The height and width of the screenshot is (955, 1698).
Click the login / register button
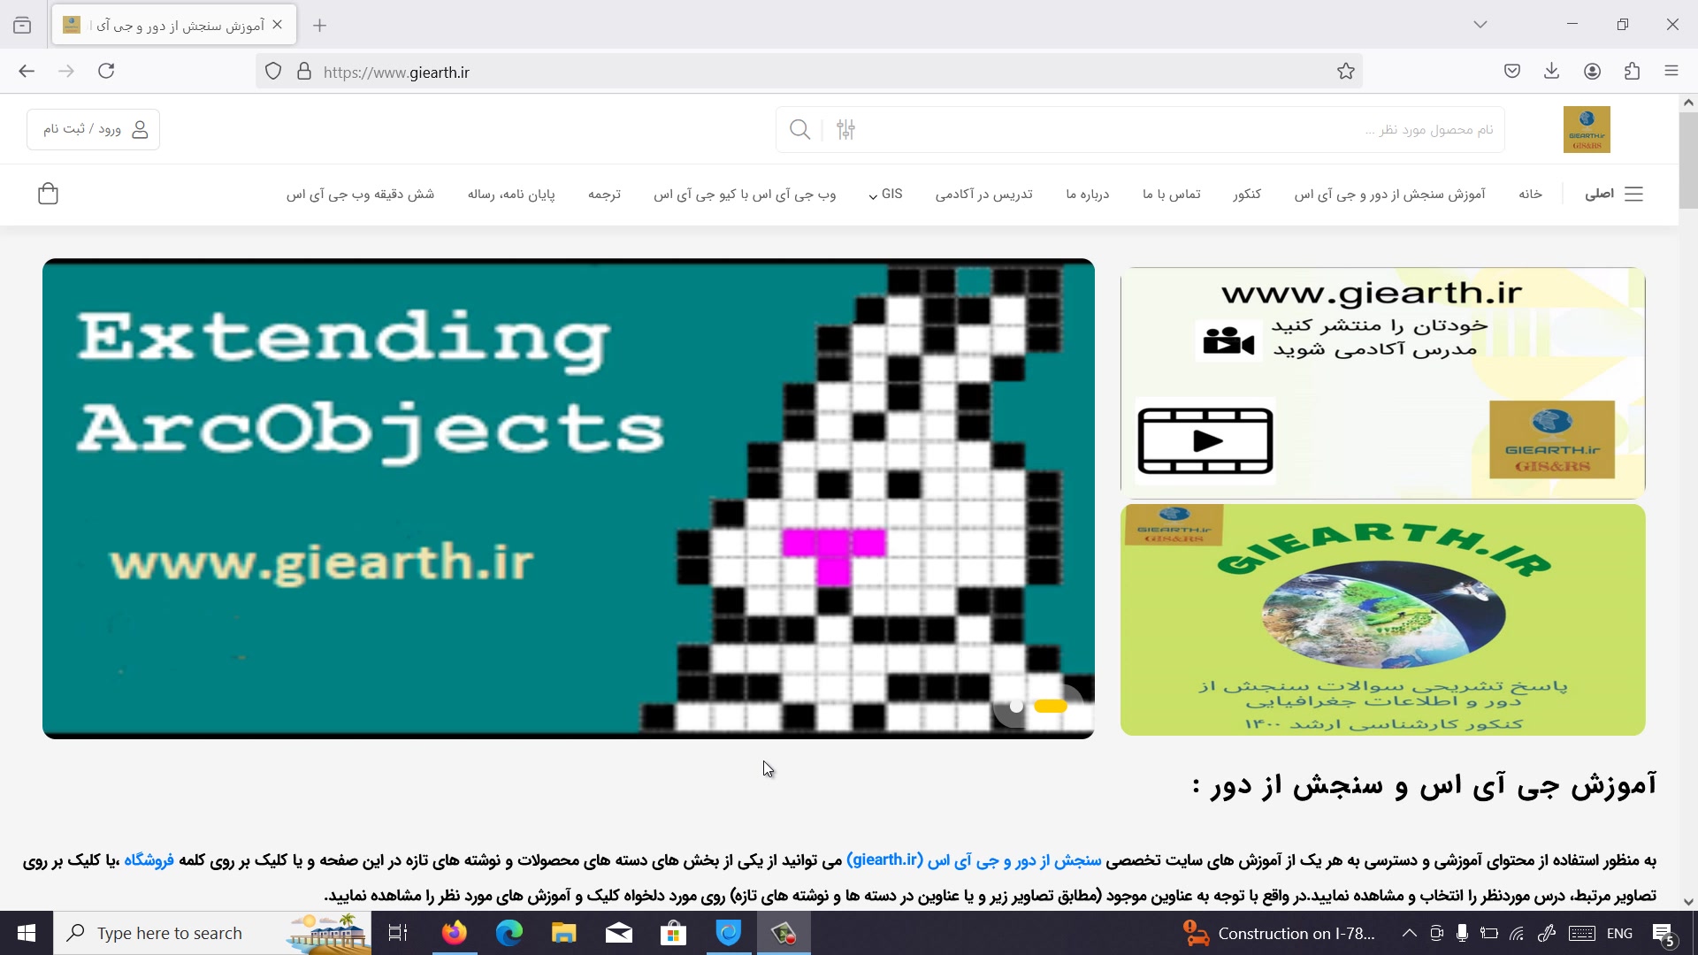pyautogui.click(x=94, y=130)
